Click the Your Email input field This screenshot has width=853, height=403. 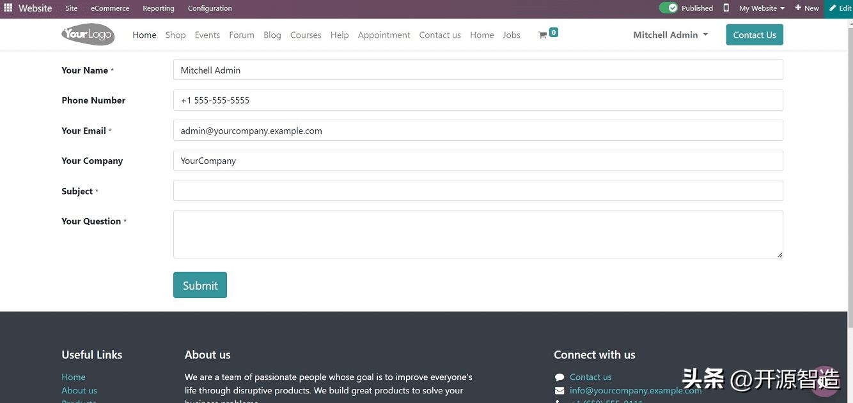[478, 130]
